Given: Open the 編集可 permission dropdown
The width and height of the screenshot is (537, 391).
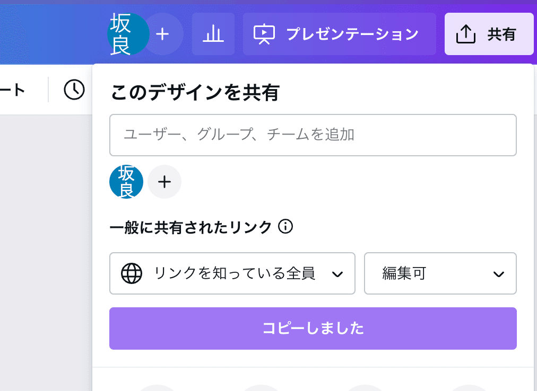Looking at the screenshot, I should tap(440, 273).
